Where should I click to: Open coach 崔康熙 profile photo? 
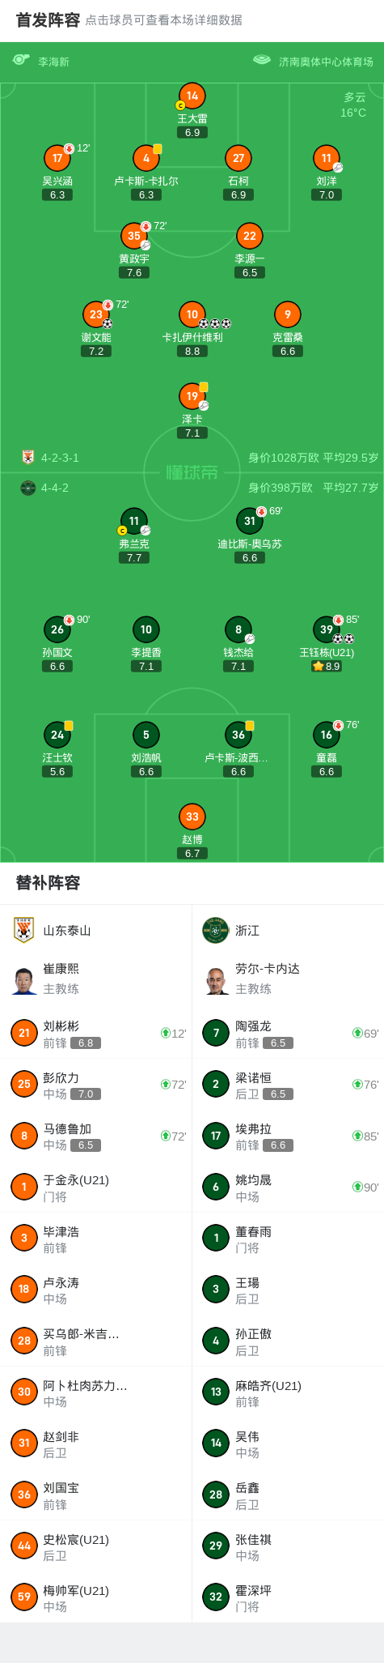[x=24, y=979]
